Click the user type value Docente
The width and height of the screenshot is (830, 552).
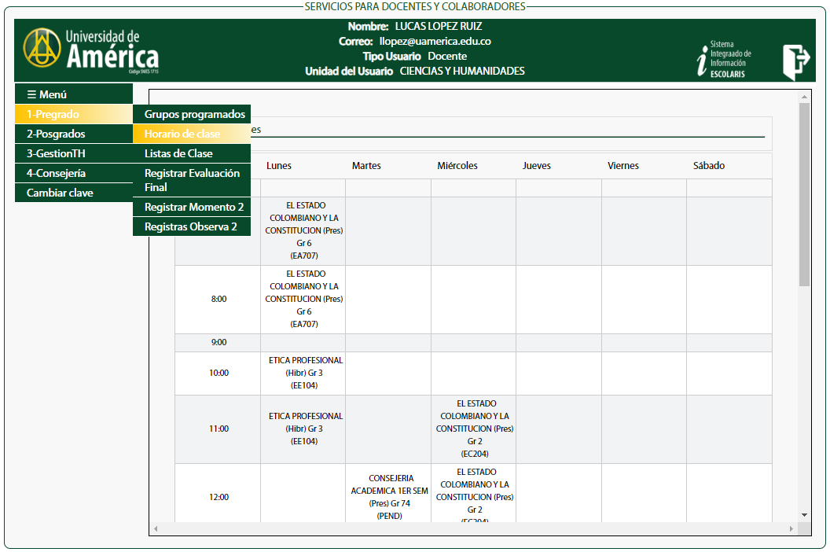point(447,56)
